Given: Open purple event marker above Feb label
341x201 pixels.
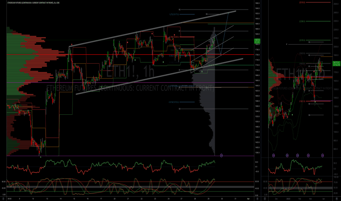Looking at the screenshot, I should [297, 155].
